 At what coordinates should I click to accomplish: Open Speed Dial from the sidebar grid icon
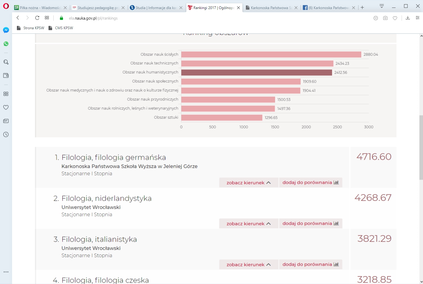6,94
